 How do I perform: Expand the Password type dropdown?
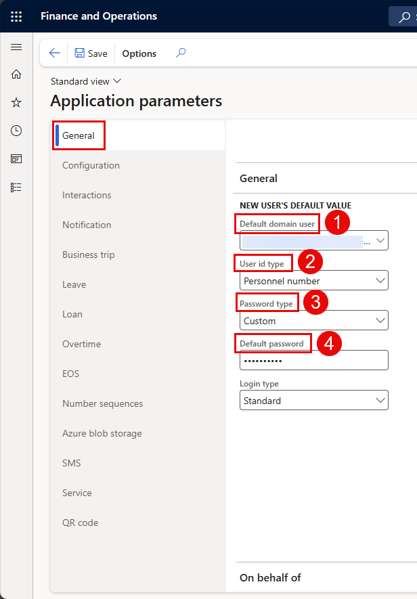coord(380,321)
